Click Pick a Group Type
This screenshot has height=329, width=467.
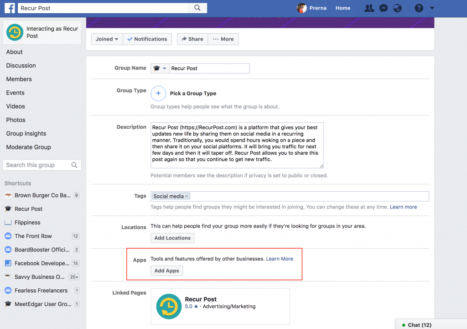pos(193,93)
